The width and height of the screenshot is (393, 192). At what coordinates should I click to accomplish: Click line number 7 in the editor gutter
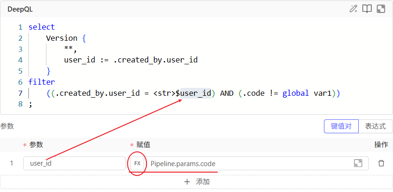click(x=20, y=93)
